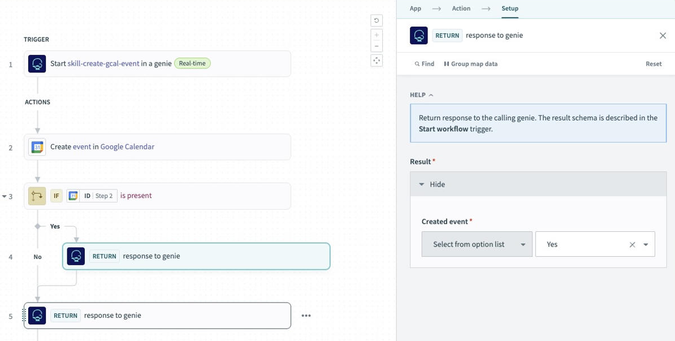
Task: Click the Reset button
Action: 654,64
